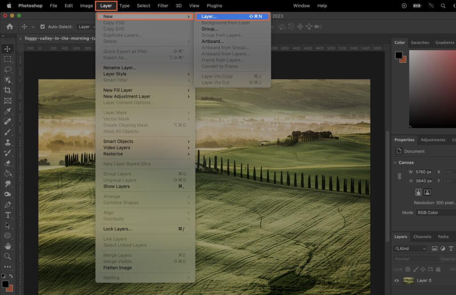456x295 pixels.
Task: Open the Window menu
Action: (301, 6)
